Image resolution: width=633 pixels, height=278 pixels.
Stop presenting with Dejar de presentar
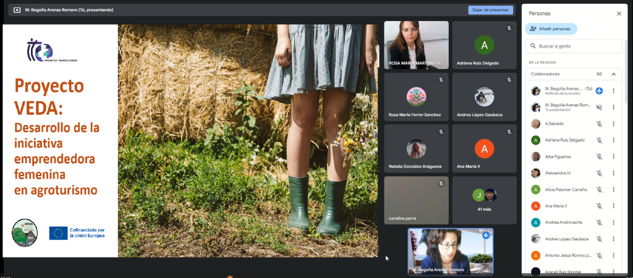[490, 10]
